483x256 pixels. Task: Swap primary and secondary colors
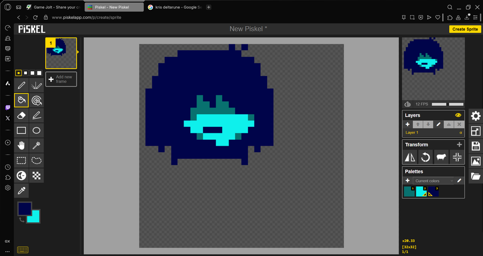pos(21,220)
